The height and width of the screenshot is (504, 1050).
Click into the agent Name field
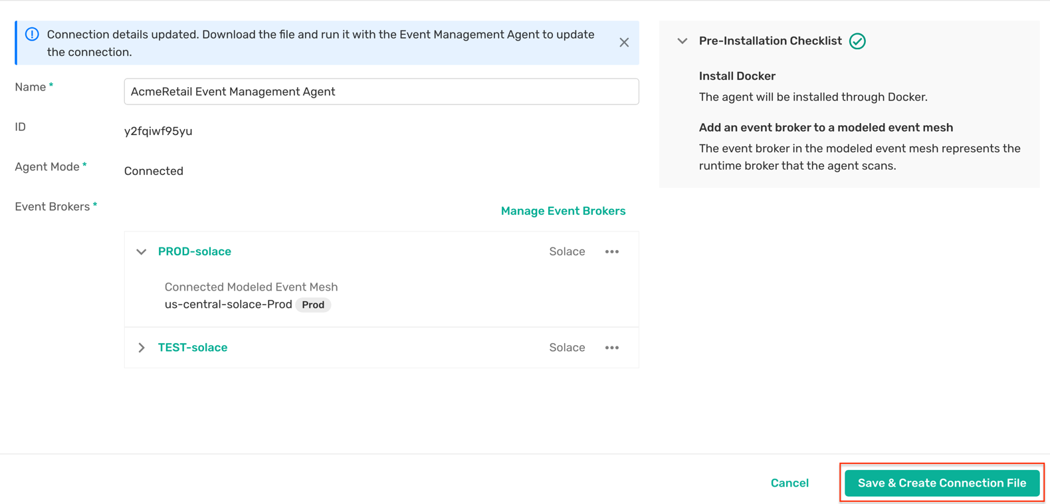(x=381, y=92)
